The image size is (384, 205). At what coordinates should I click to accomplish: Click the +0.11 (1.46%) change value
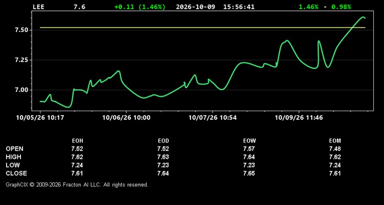click(x=140, y=7)
